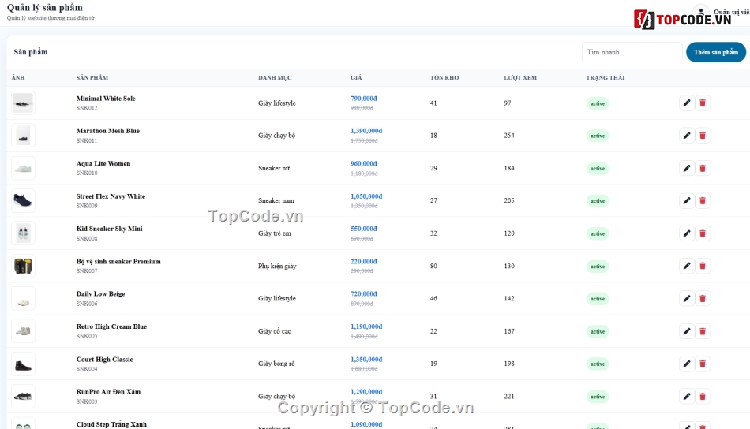View the Kid Sneaker Sky Mini thumbnail
The height and width of the screenshot is (429, 750).
click(23, 233)
